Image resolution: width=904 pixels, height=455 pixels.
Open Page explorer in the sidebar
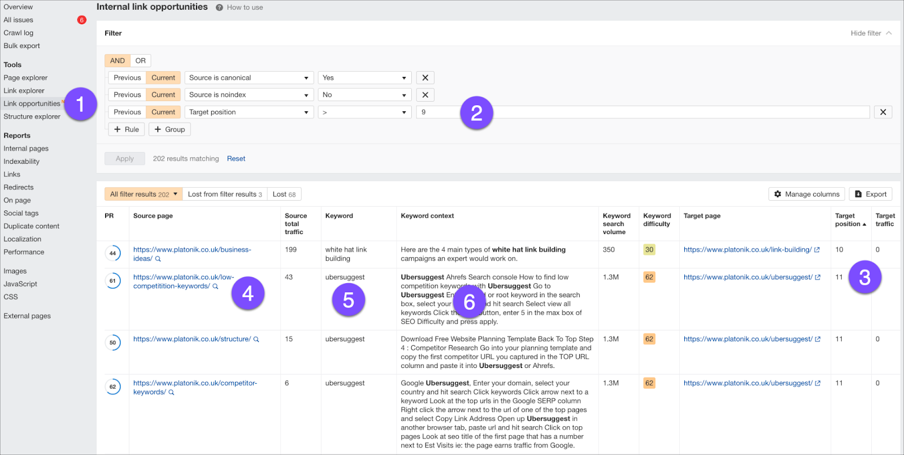(x=25, y=78)
